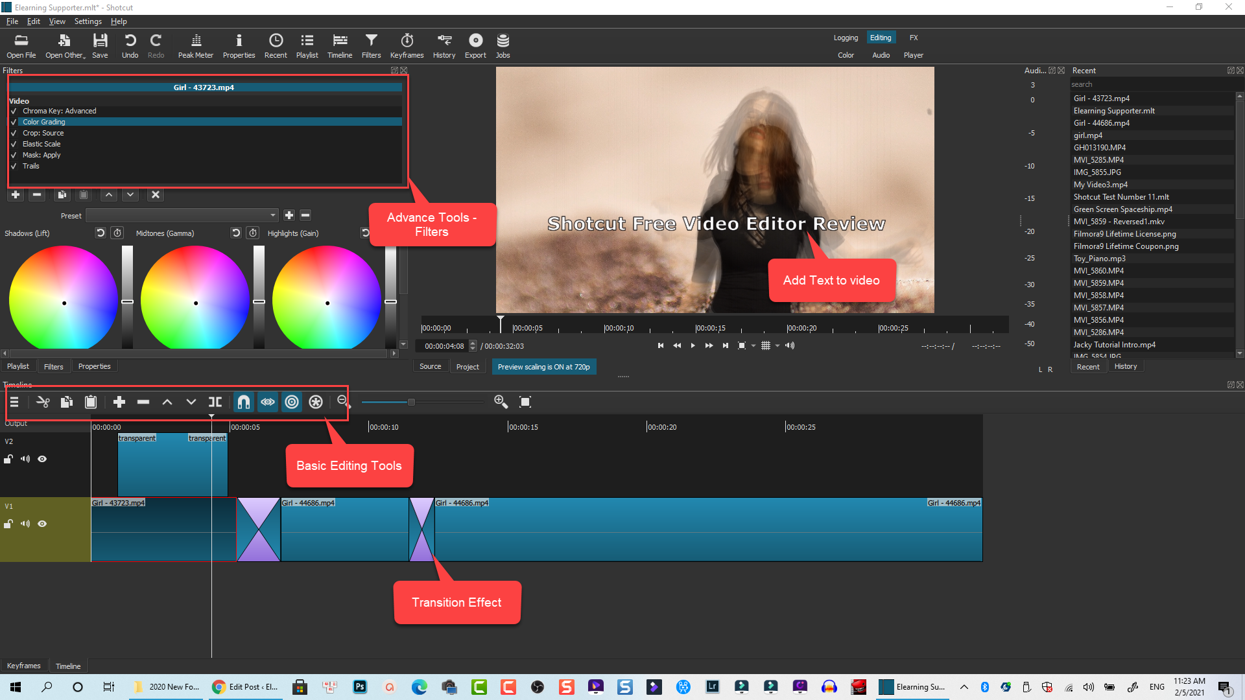1245x700 pixels.
Task: Open the Settings menu
Action: click(x=88, y=21)
